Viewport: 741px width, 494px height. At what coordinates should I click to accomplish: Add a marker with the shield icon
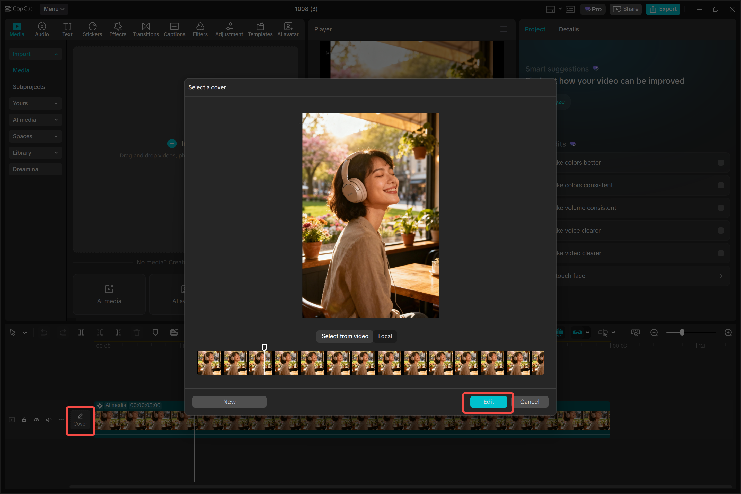click(x=155, y=332)
